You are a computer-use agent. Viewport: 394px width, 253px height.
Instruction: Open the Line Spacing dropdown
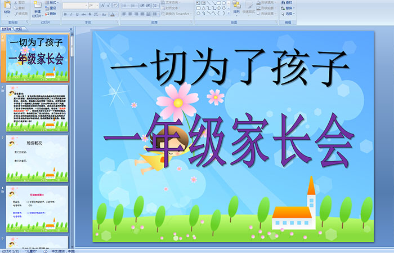[x=155, y=5]
